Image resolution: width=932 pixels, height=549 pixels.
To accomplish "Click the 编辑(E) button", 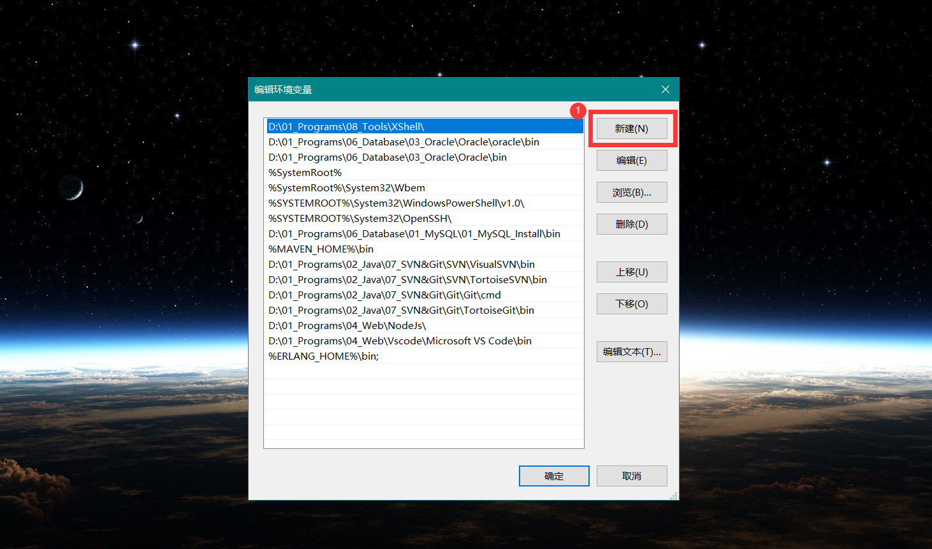I will pos(631,161).
